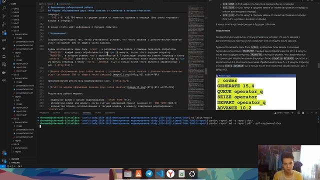Expand the OUTLINE section
The image size is (320, 180).
click(x=15, y=159)
